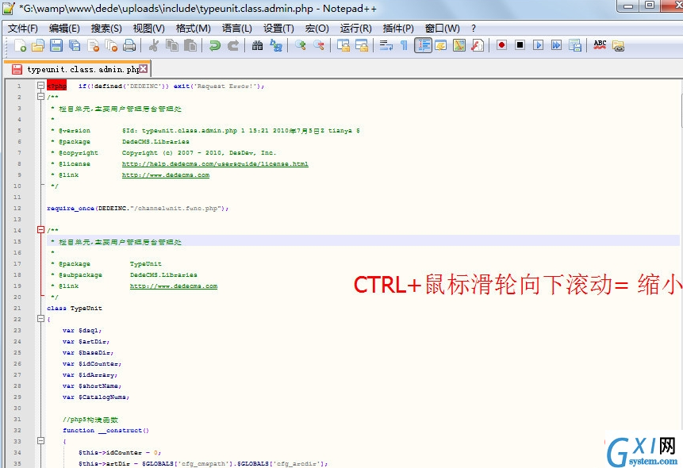Click the Save All icon
The image size is (683, 468).
point(75,45)
